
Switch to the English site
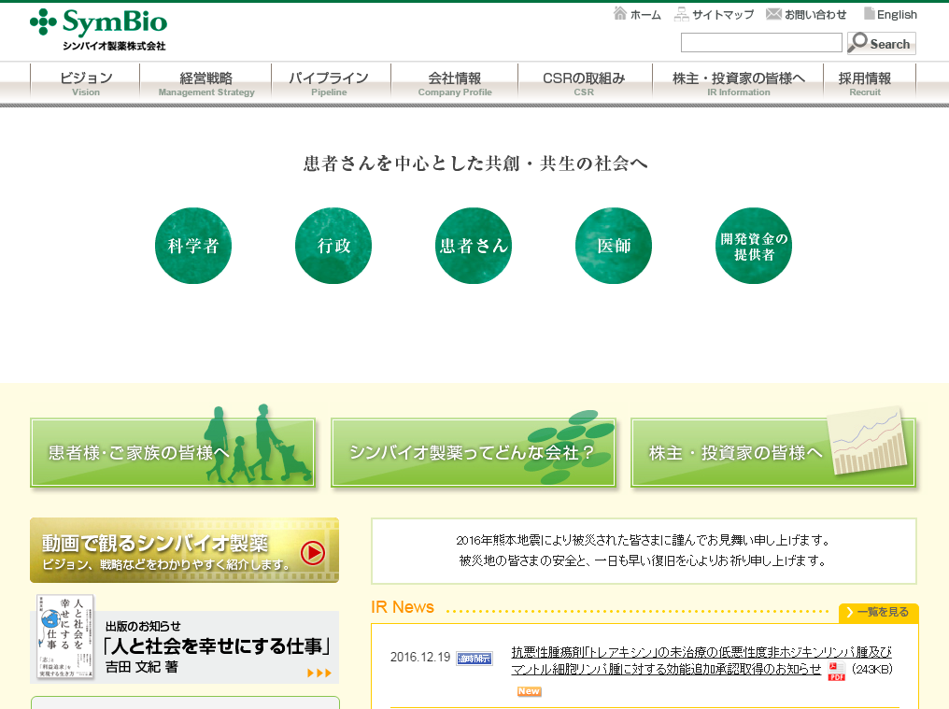click(897, 15)
